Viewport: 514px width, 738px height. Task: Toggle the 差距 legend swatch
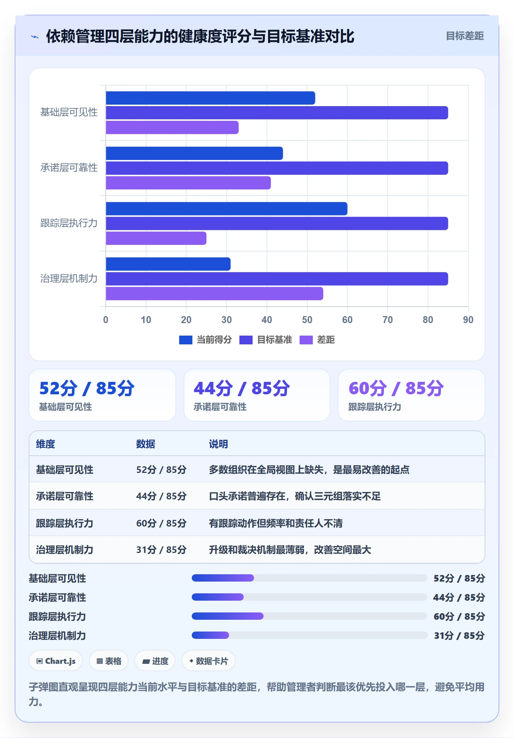tap(306, 340)
